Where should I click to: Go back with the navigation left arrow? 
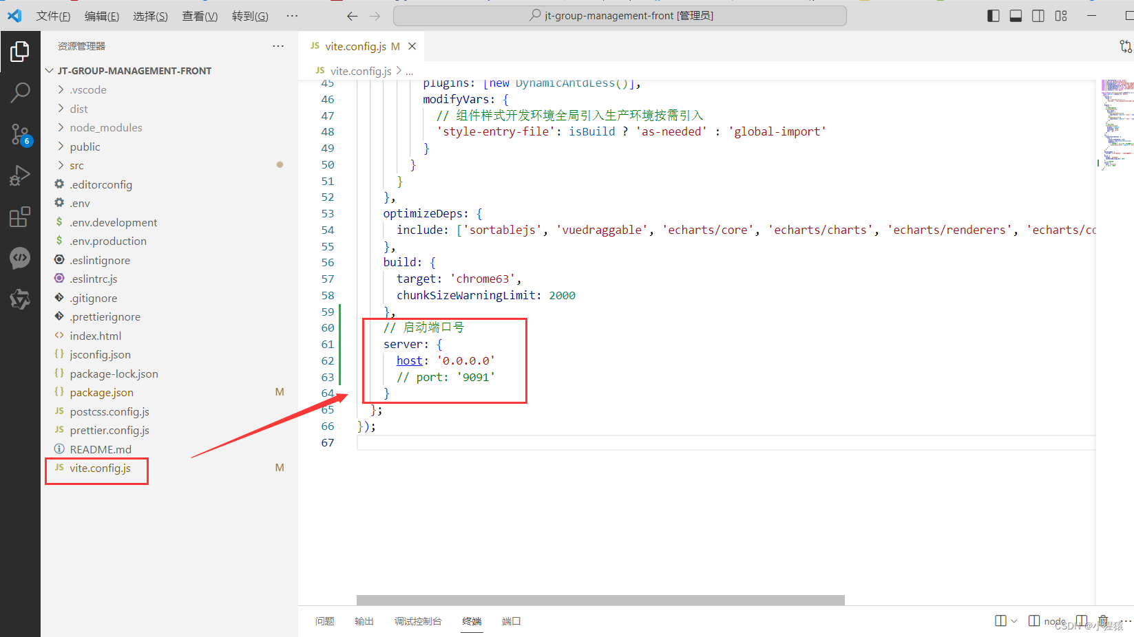click(x=352, y=16)
